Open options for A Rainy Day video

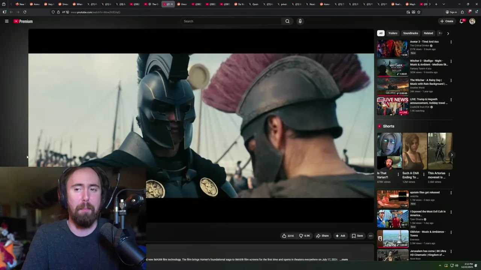pyautogui.click(x=451, y=80)
